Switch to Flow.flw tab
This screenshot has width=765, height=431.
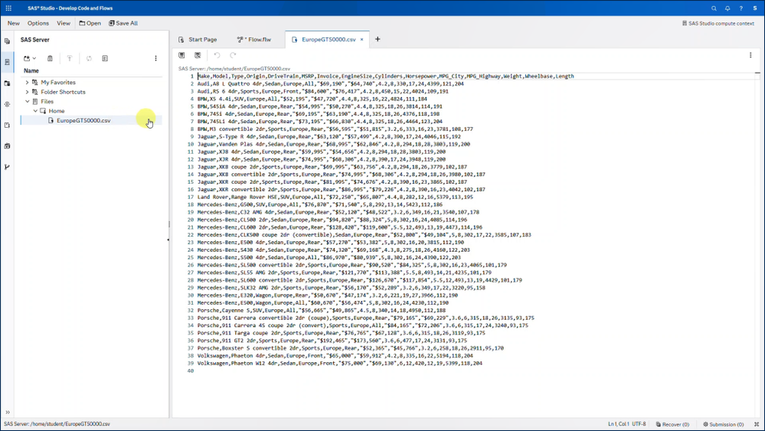point(253,40)
